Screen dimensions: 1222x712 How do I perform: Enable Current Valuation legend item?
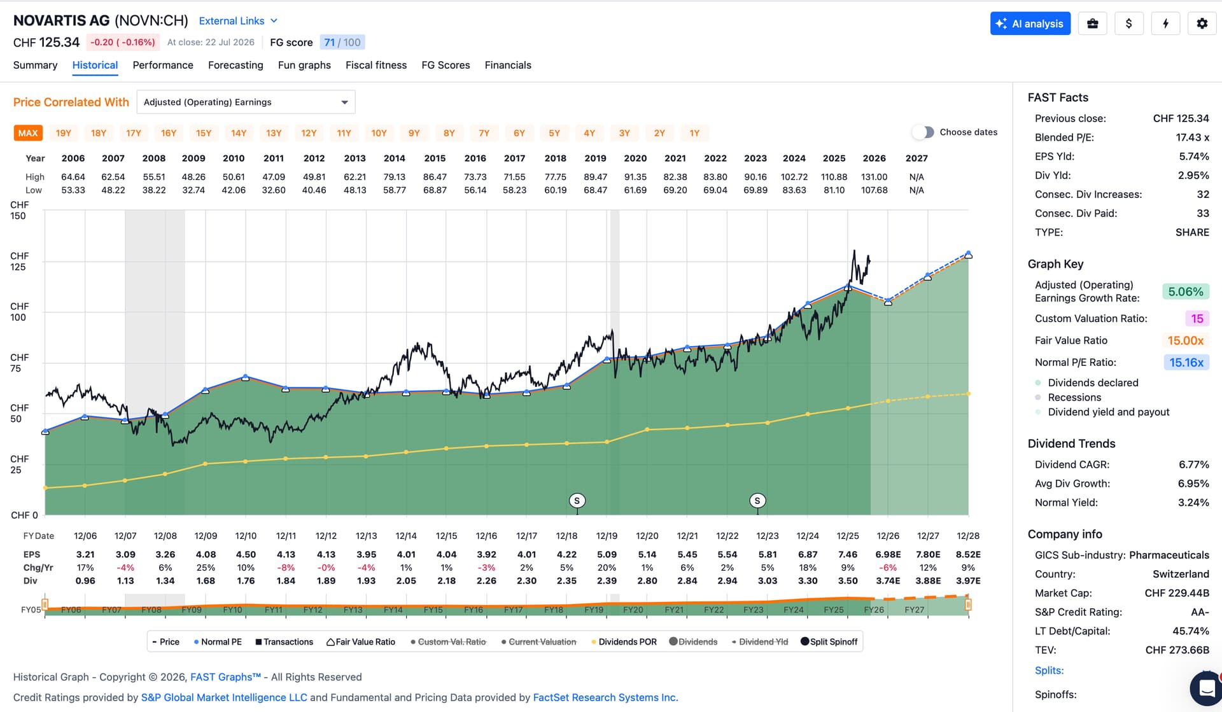538,642
